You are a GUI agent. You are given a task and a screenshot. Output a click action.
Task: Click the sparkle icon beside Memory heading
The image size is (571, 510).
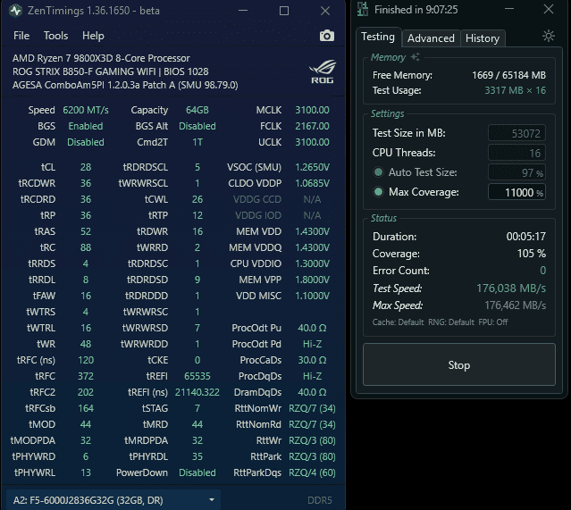(x=416, y=57)
